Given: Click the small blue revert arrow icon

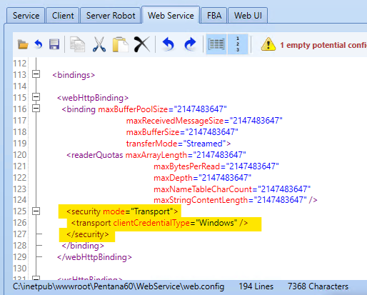Looking at the screenshot, I should [x=39, y=44].
